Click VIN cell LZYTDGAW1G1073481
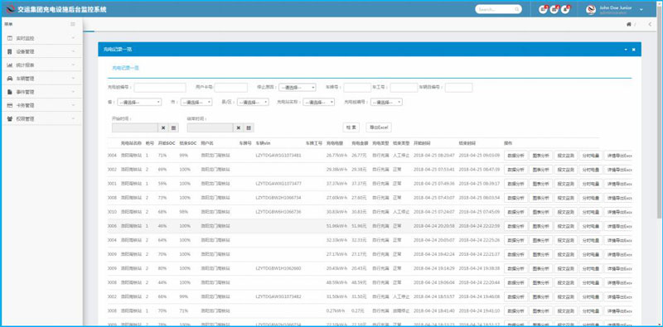The image size is (663, 327). tap(278, 156)
